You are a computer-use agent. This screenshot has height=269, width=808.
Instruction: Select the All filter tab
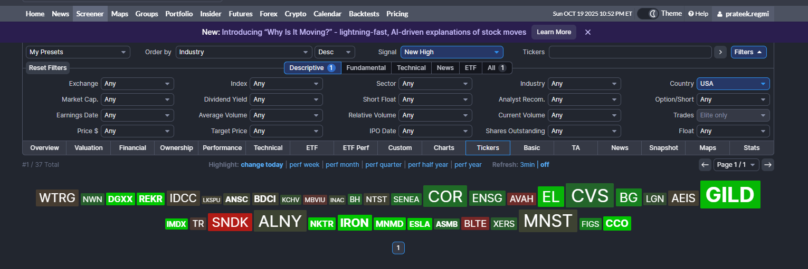[497, 68]
